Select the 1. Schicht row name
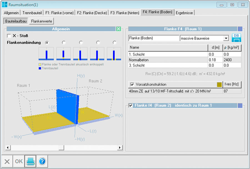This screenshot has width=250, height=169. pos(168,54)
